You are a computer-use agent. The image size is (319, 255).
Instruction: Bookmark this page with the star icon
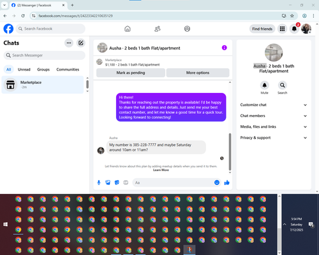(x=292, y=16)
